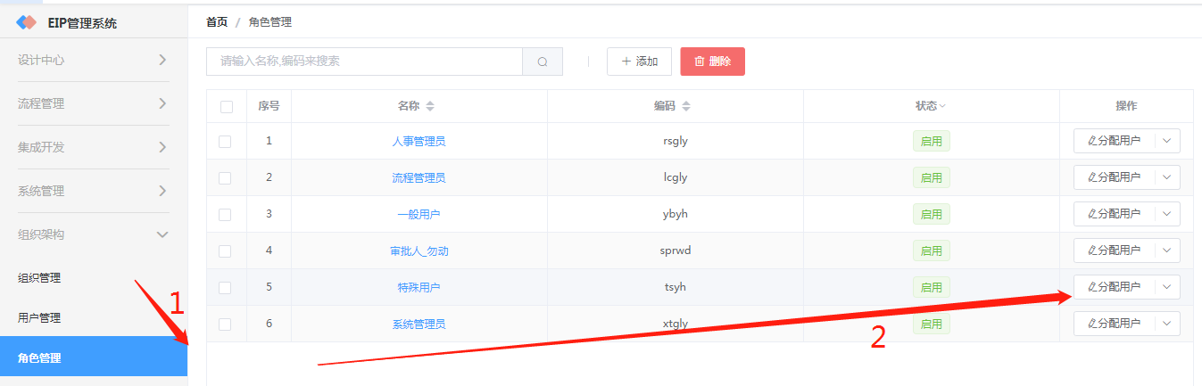Focus the name or code search field
This screenshot has width=1202, height=386.
(x=364, y=62)
